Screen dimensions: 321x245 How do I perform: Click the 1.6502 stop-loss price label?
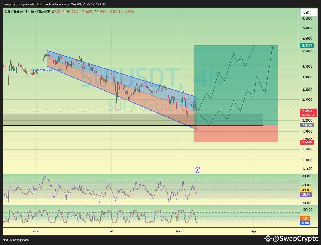pos(308,142)
